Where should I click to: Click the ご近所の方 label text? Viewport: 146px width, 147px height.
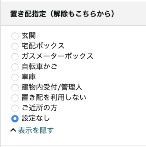point(40,108)
